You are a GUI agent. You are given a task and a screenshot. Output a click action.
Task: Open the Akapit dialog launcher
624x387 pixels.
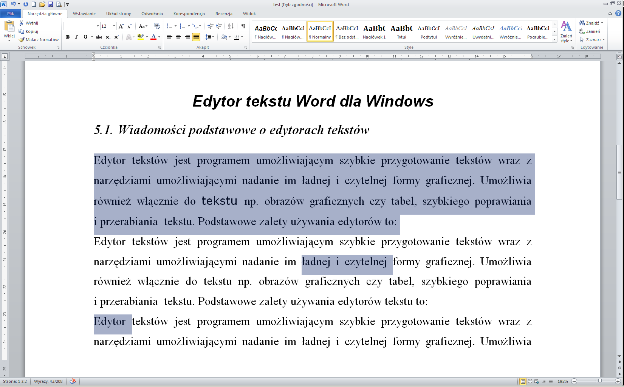246,48
